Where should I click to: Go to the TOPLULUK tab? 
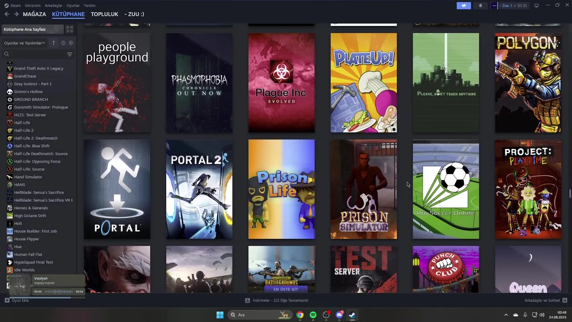point(105,14)
